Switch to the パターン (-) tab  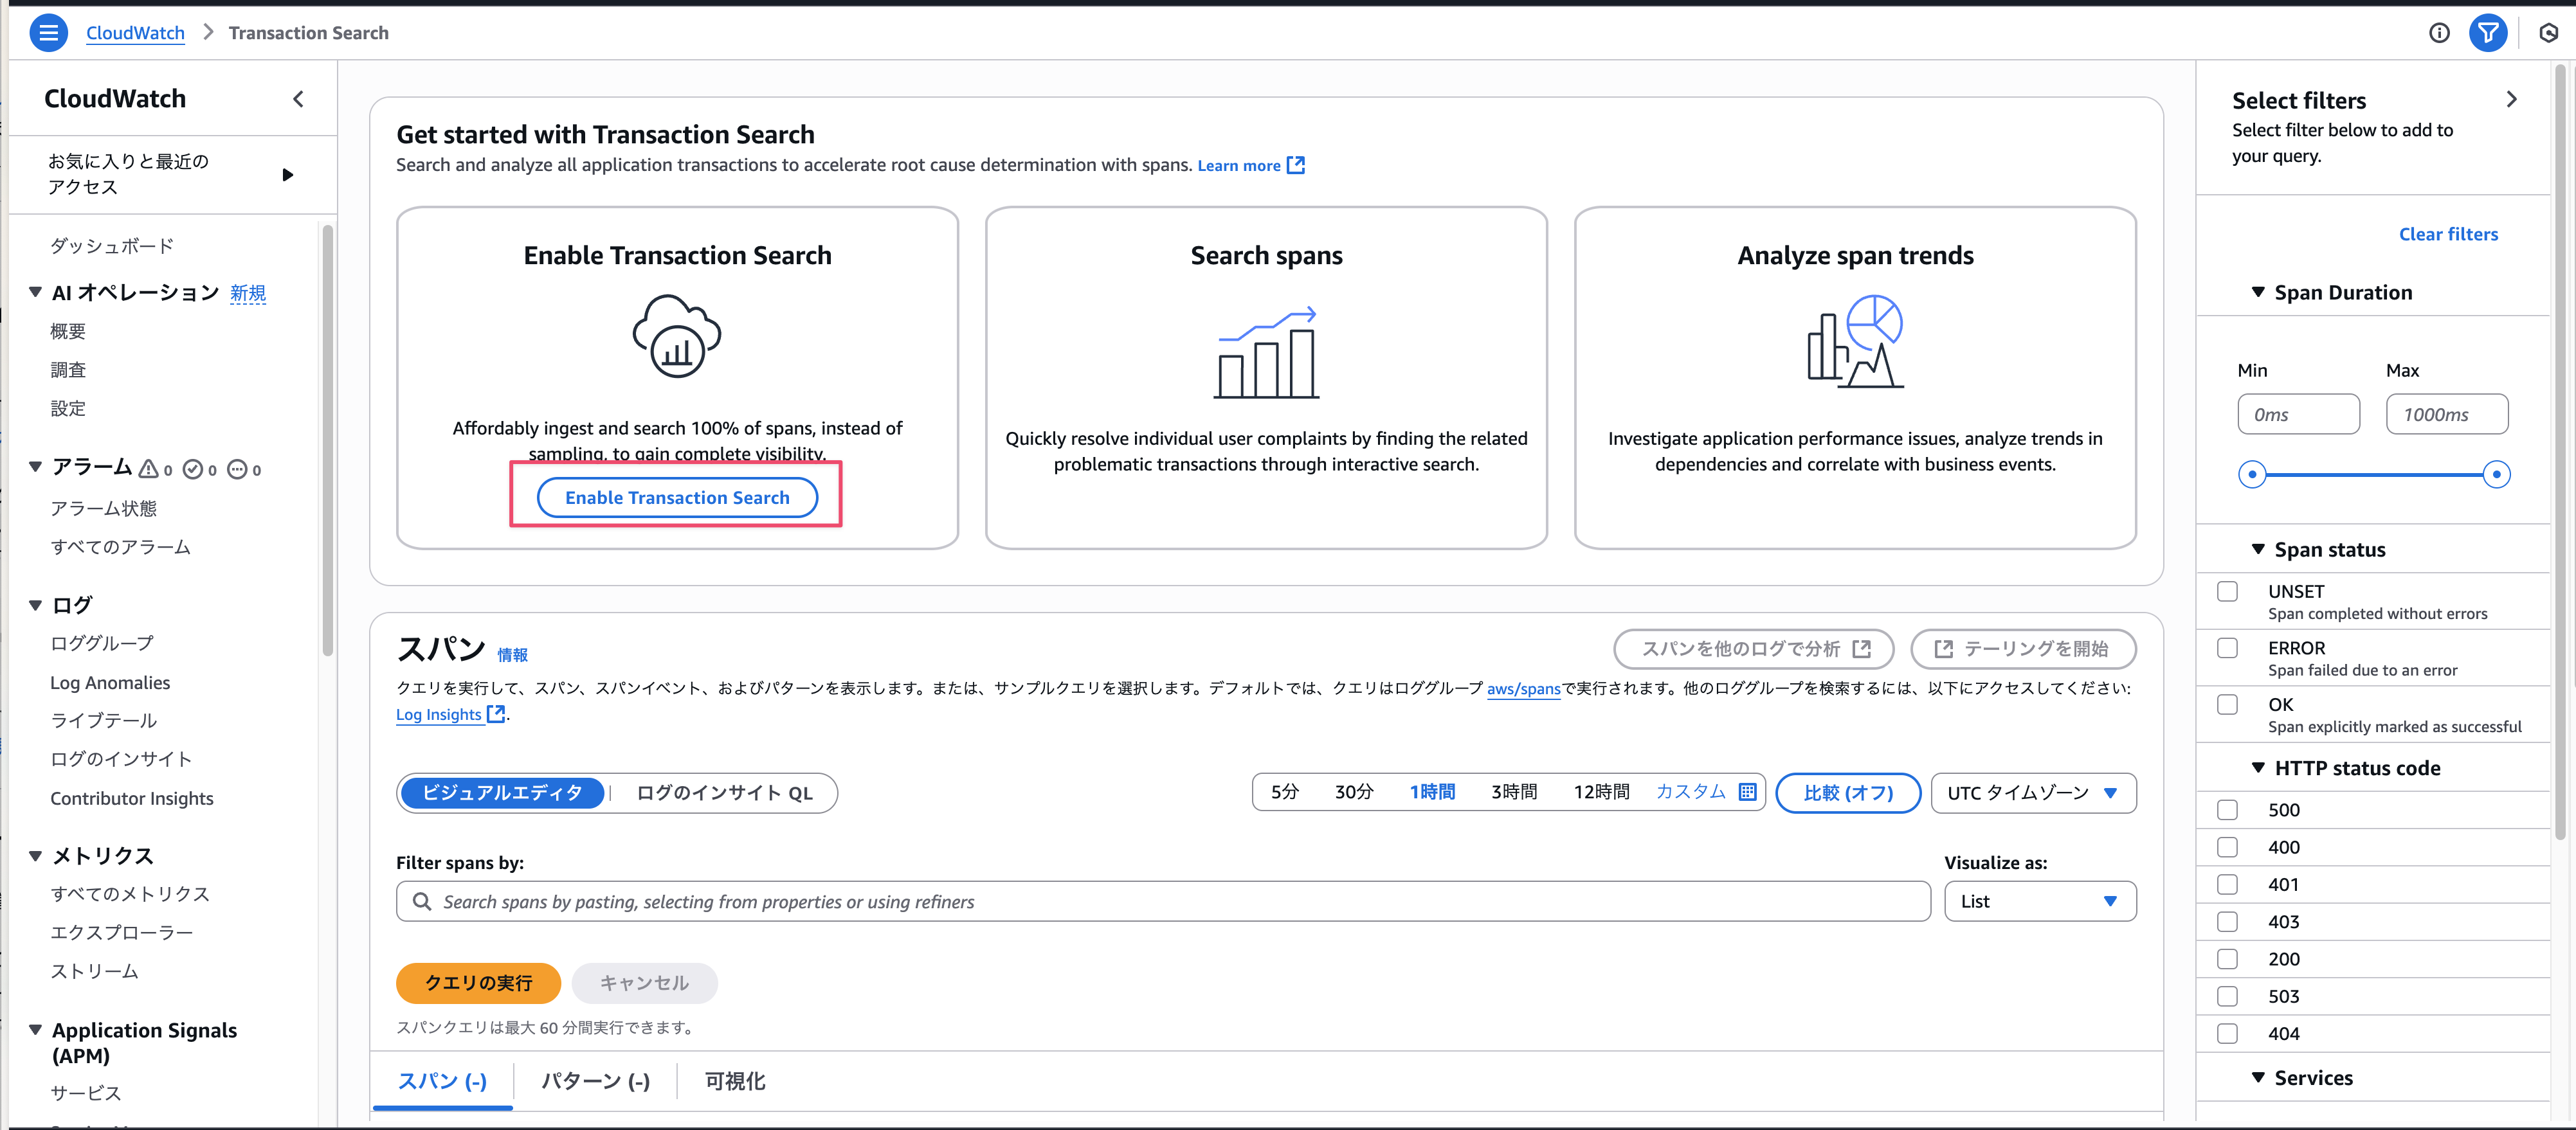[596, 1081]
